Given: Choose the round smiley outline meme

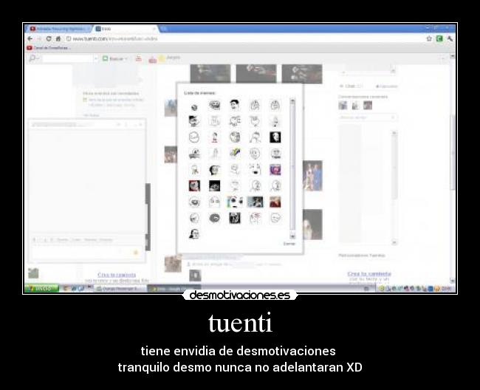Looking at the screenshot, I should pyautogui.click(x=194, y=137).
